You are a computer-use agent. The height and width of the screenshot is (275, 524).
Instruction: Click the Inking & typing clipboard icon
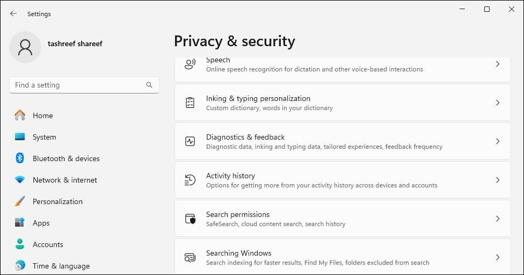190,103
